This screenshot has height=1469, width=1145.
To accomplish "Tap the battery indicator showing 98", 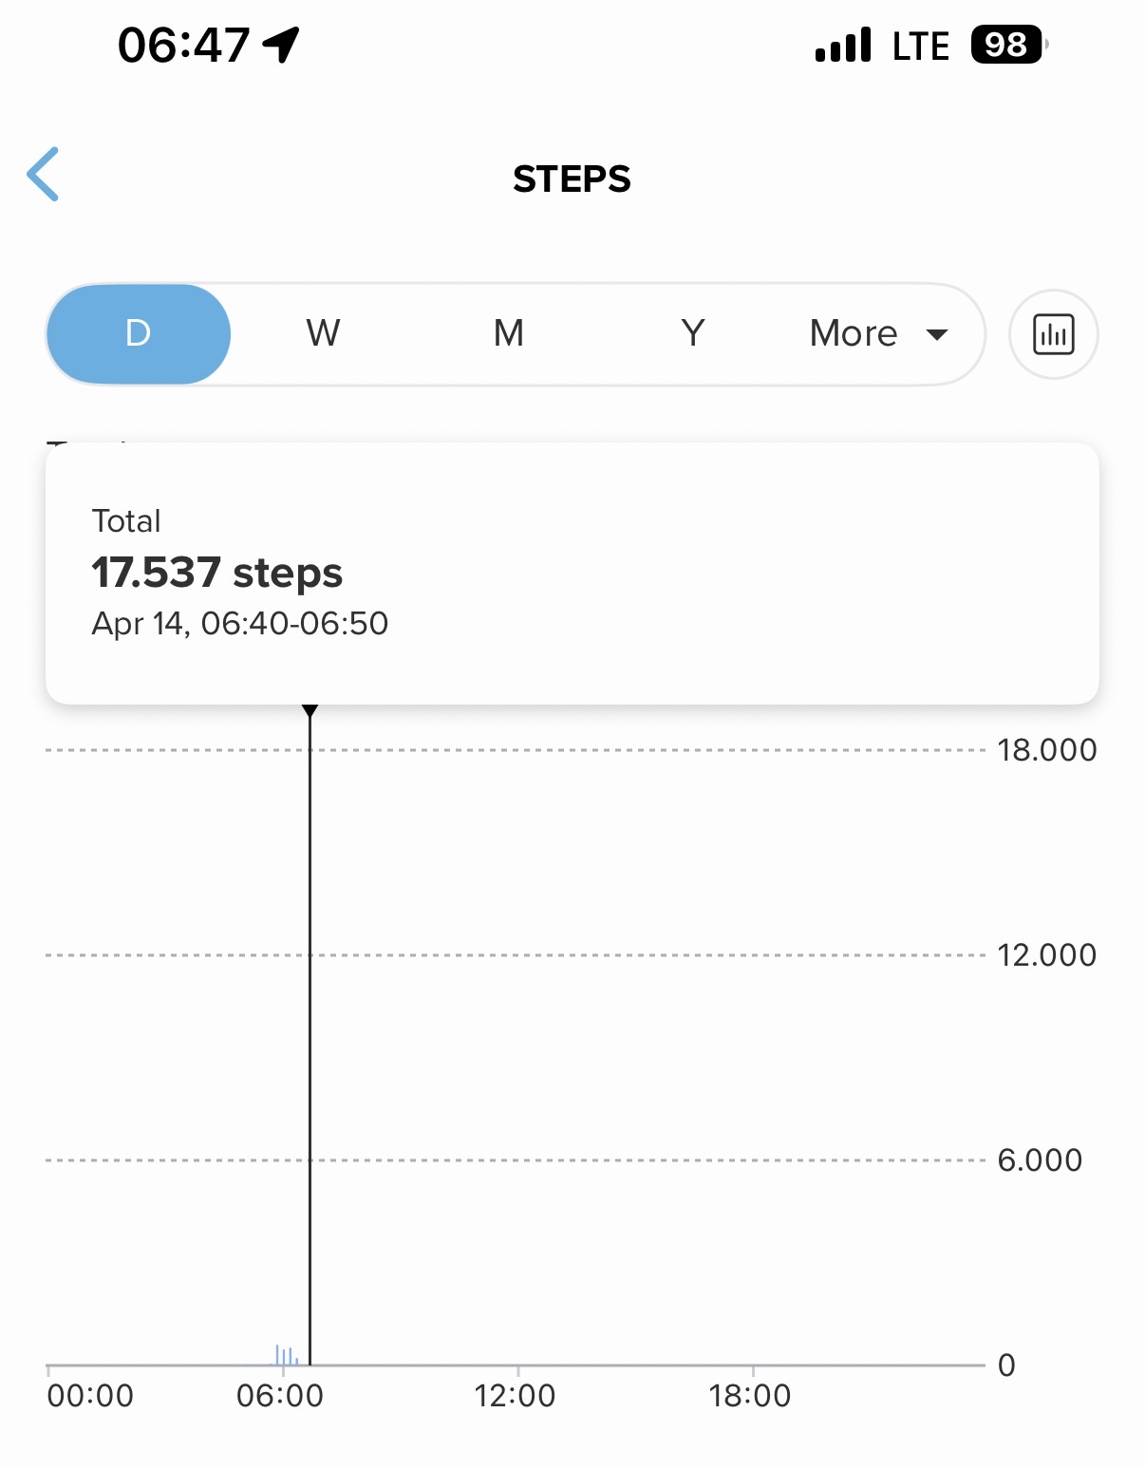I will [x=1007, y=45].
